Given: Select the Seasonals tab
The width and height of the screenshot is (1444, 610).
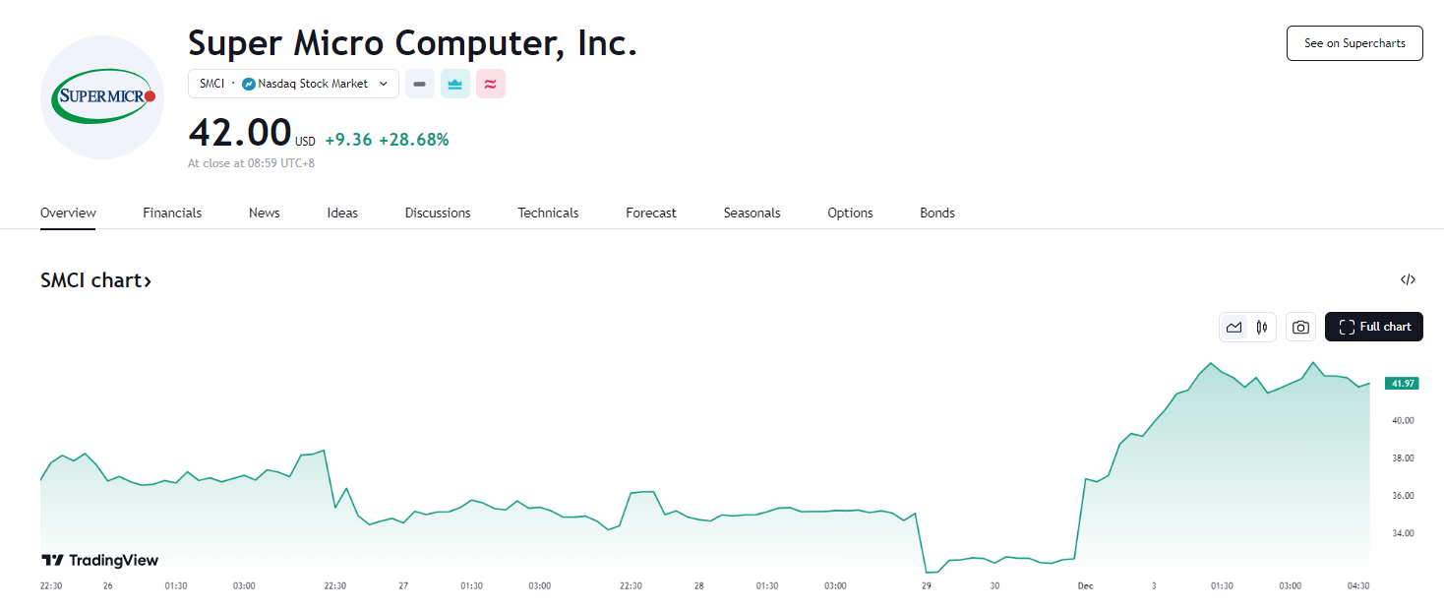Looking at the screenshot, I should pos(752,213).
